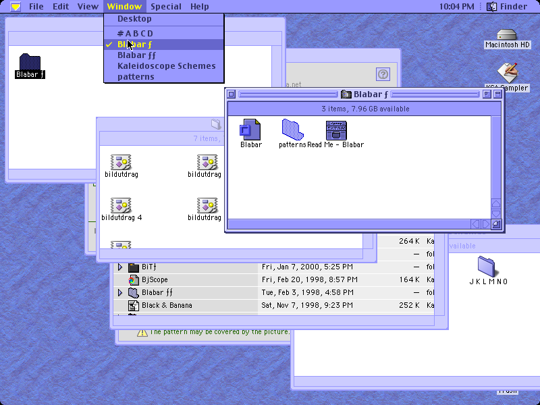Select bildutdrag icon above bildutdrag 4
The width and height of the screenshot is (540, 405).
[121, 162]
